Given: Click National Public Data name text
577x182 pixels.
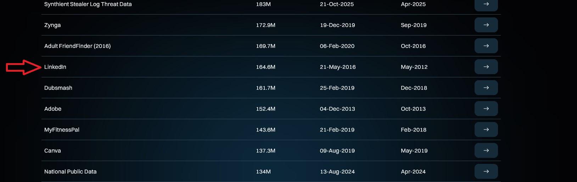Looking at the screenshot, I should [x=70, y=171].
